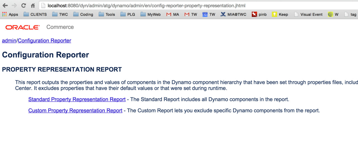Open the W bookmark
Screen dimensions: 358x153
coord(333,14)
